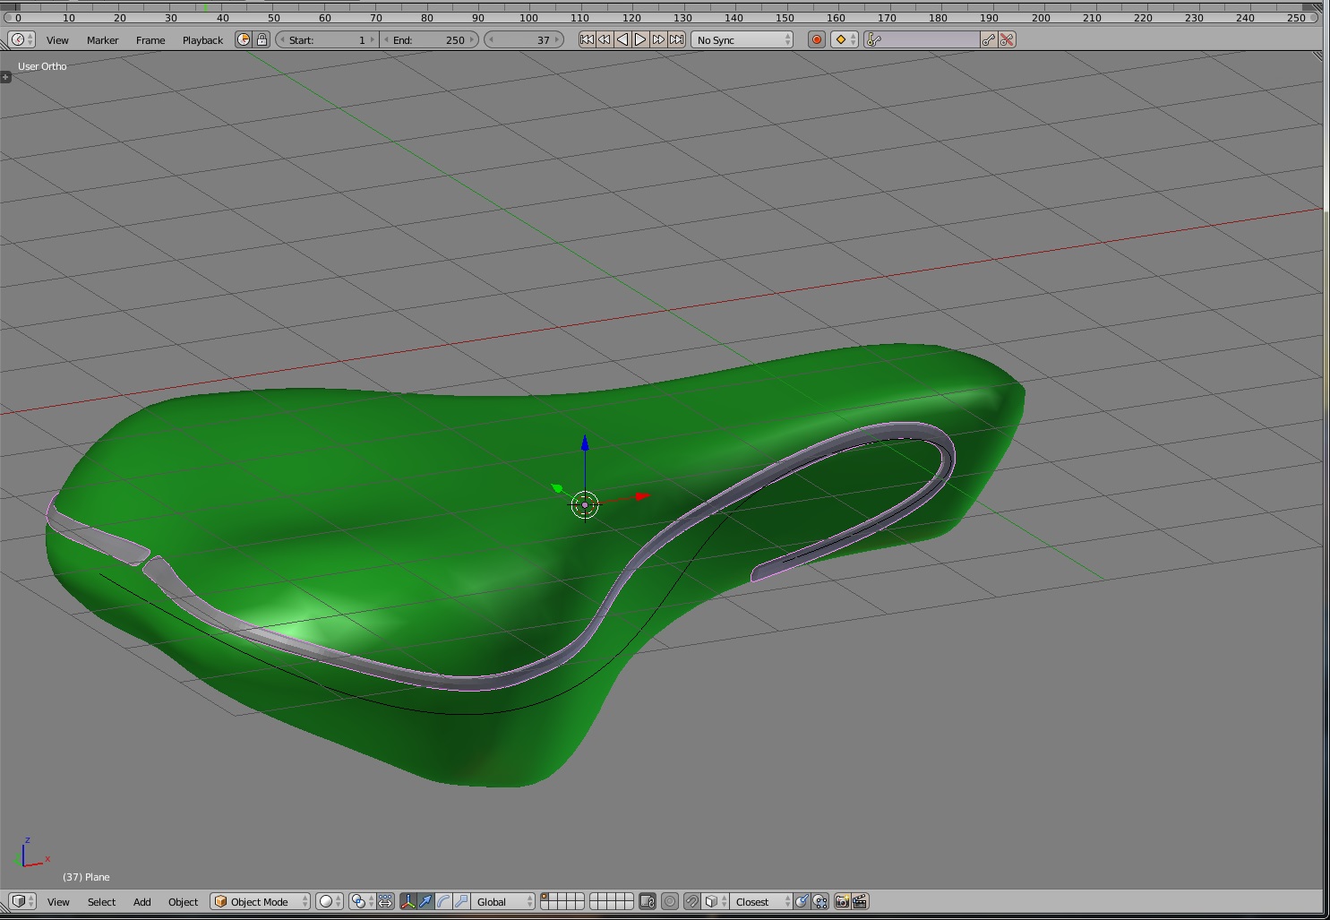Toggle lock camera and layers to scene

coord(648,901)
